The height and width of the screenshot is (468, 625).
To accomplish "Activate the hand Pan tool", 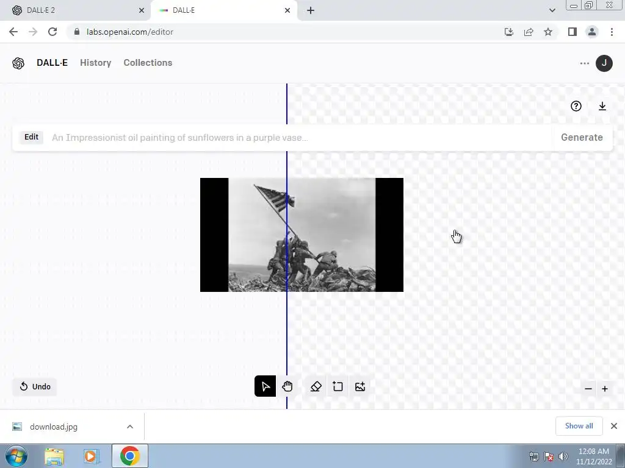I will pos(287,386).
